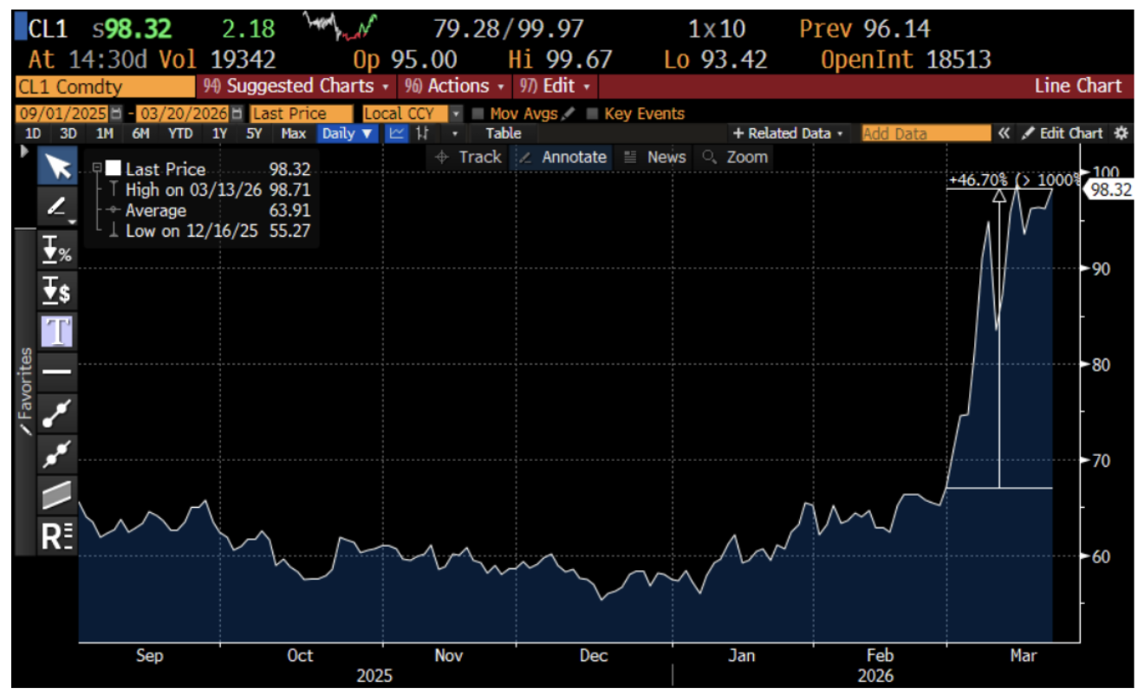Pick the parallel channel drawing tool
The image size is (1144, 695).
[x=57, y=495]
